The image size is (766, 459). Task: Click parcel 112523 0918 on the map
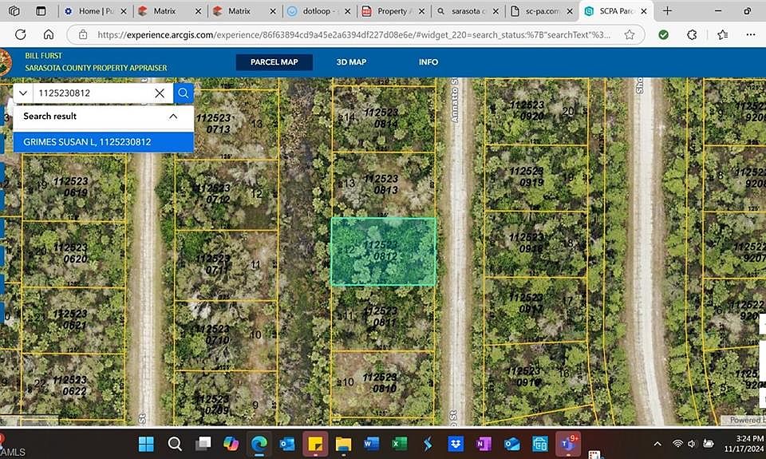[535, 243]
